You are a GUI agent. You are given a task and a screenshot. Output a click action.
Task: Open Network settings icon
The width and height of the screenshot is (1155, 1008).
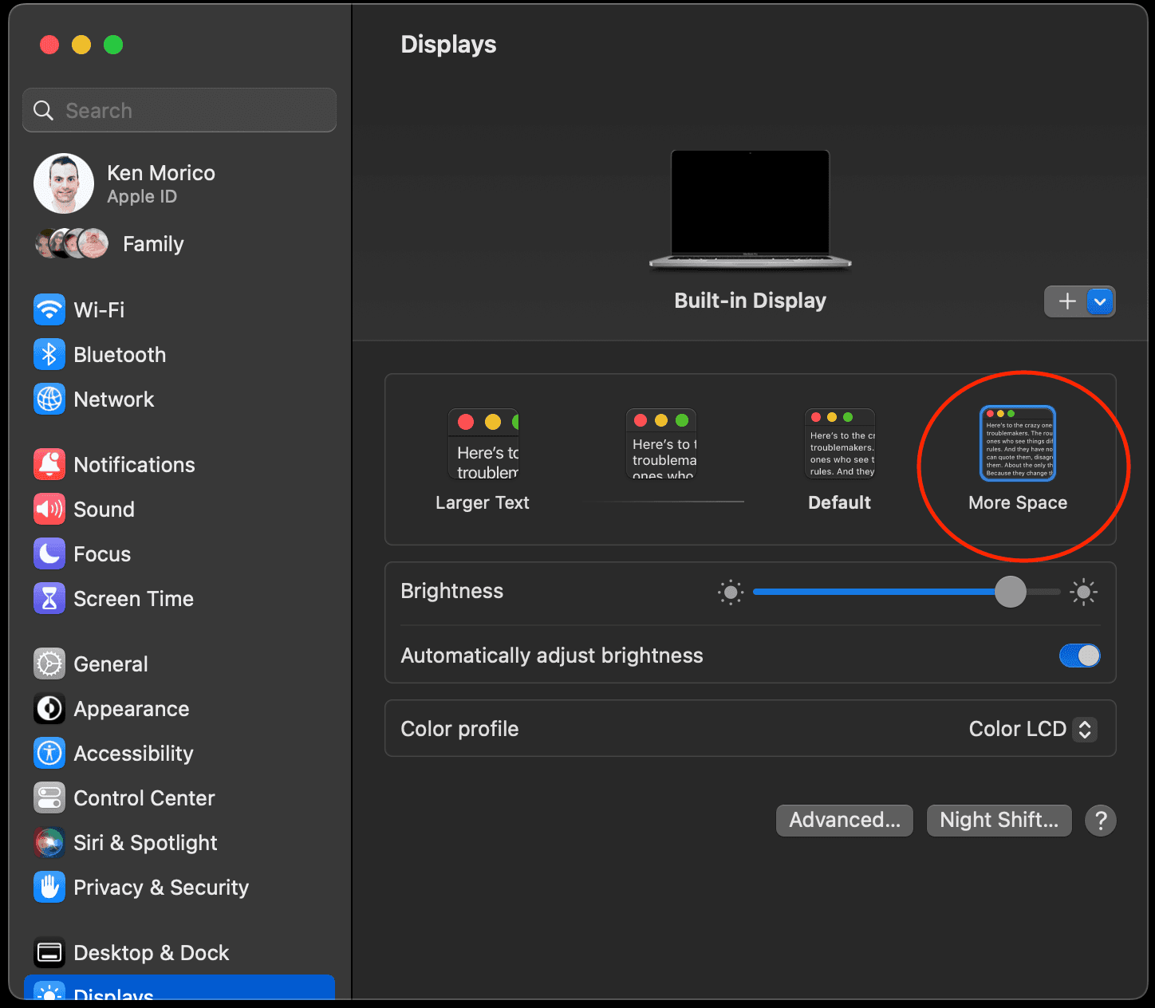tap(49, 399)
